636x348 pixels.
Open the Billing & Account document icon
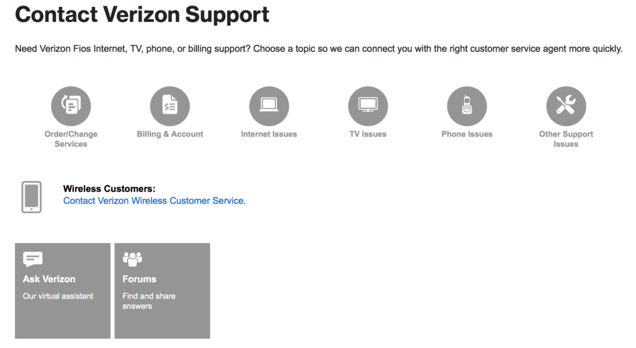pyautogui.click(x=170, y=106)
